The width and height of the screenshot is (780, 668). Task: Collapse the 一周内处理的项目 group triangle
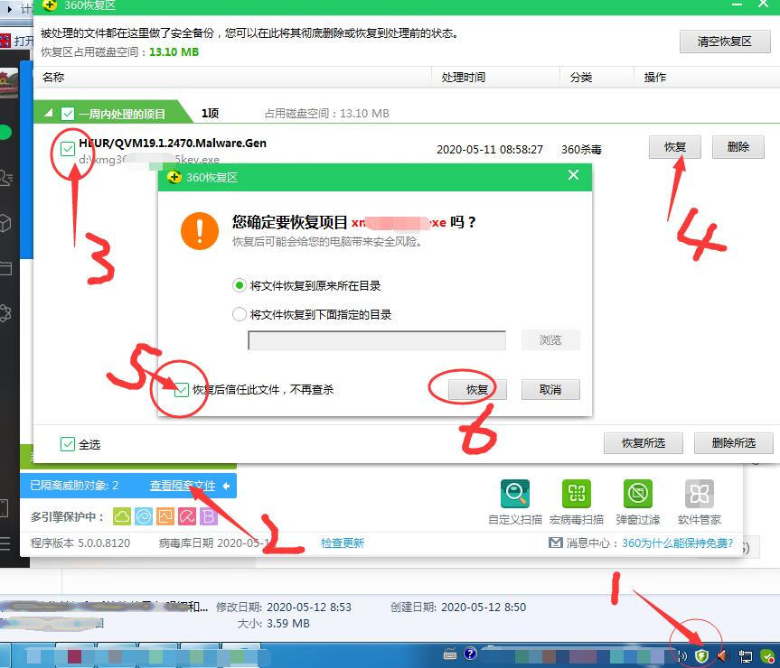point(48,113)
